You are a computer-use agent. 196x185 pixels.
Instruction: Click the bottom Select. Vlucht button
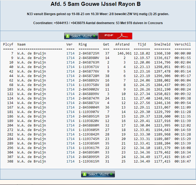click(98, 174)
